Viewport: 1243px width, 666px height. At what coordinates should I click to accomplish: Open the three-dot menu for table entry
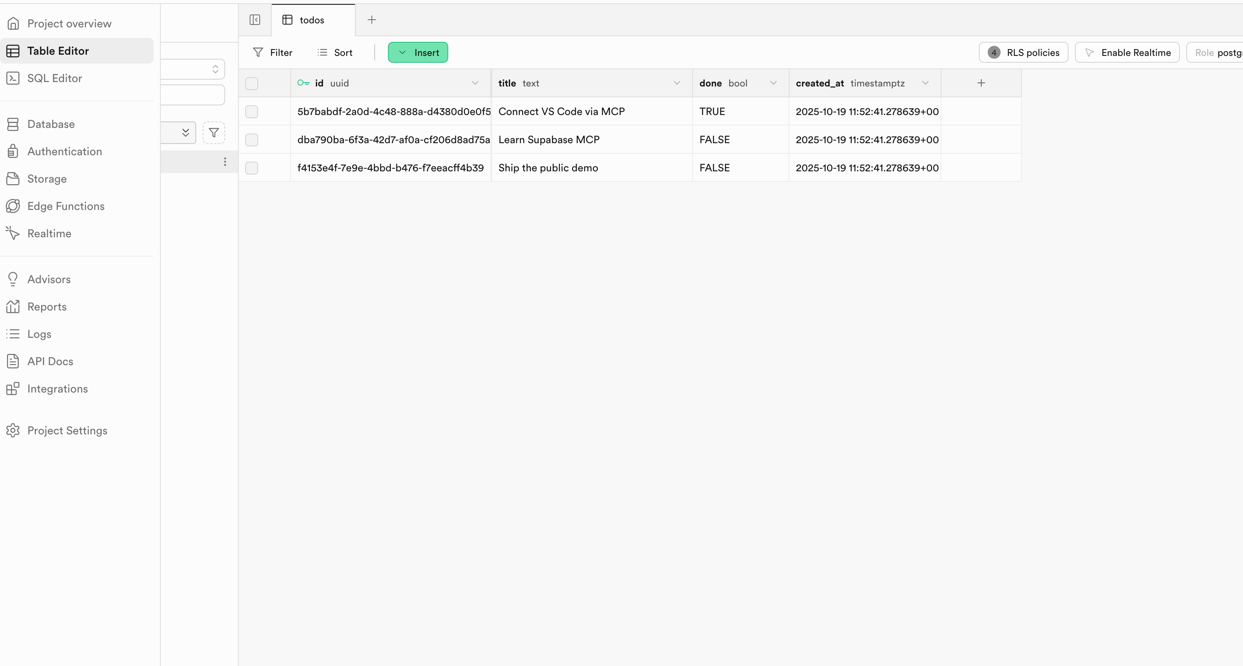click(225, 162)
